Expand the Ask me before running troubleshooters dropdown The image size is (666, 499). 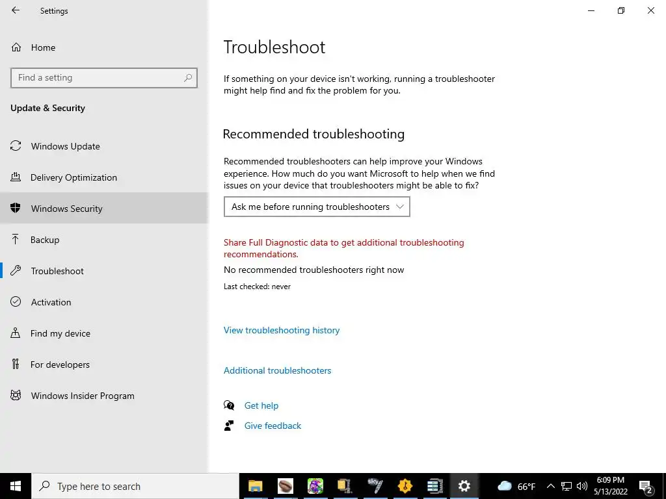317,207
